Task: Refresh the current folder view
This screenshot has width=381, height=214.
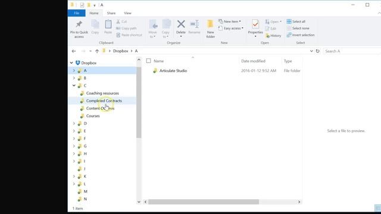Action: [317, 51]
